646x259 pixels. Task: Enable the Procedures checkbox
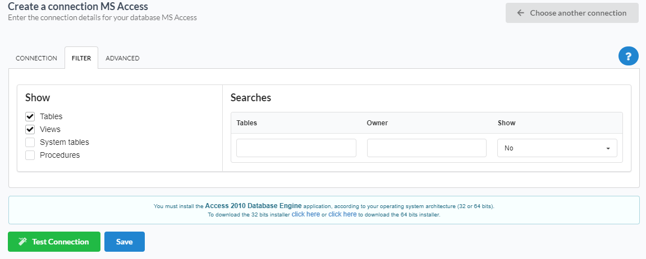30,155
